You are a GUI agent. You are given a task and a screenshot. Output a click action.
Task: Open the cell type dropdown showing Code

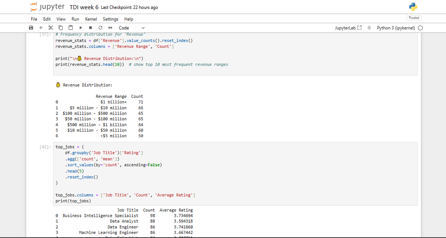pyautogui.click(x=131, y=28)
